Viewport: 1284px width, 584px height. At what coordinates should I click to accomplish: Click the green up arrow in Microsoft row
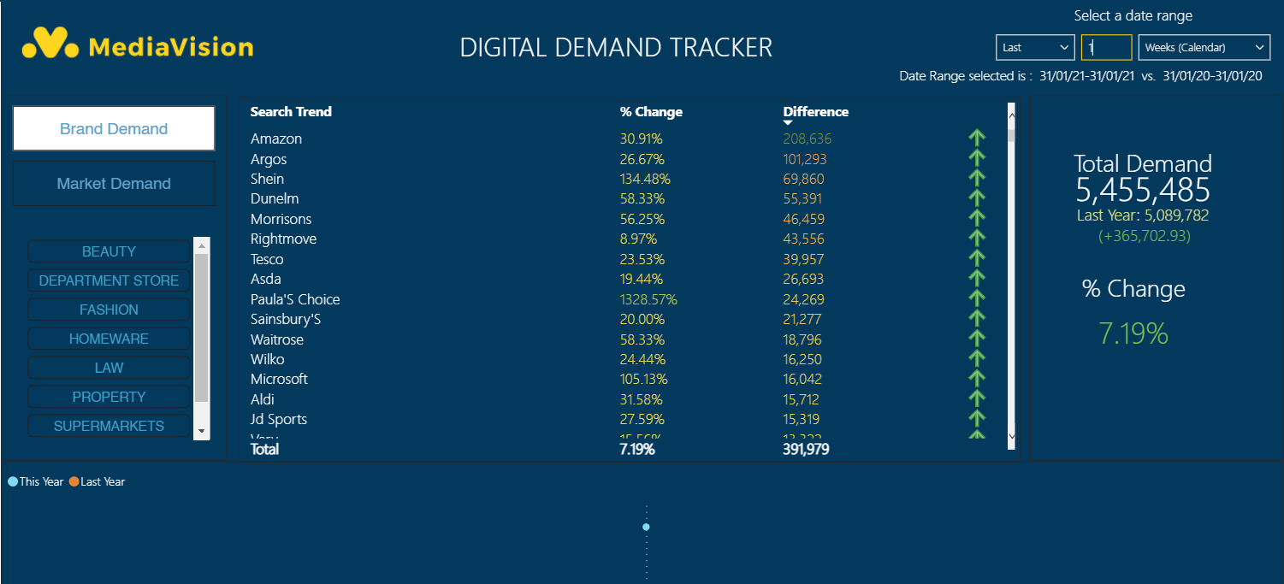point(976,379)
